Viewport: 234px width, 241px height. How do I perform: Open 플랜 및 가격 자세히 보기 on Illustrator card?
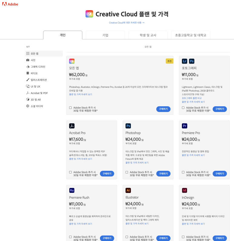coord(137,224)
